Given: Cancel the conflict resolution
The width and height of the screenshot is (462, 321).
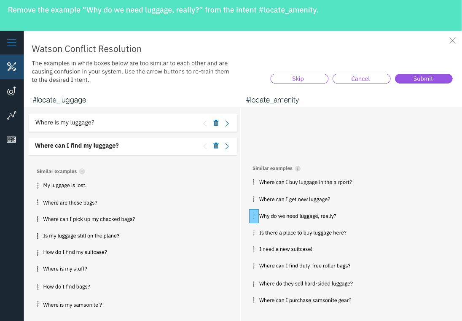Looking at the screenshot, I should click(x=361, y=79).
